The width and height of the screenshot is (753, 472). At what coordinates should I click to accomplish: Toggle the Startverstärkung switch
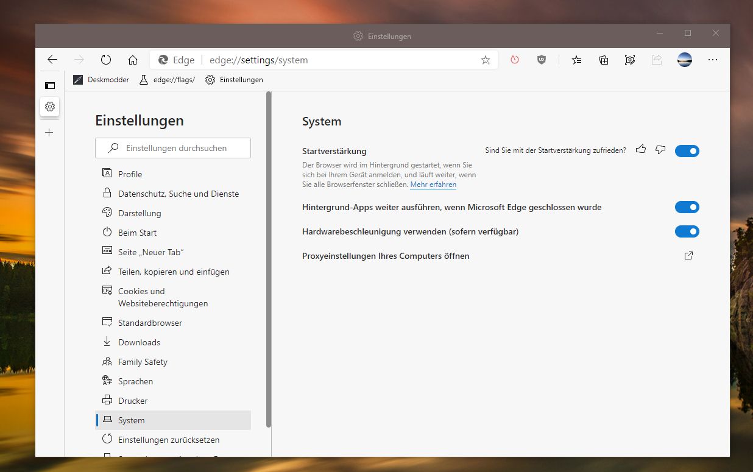(x=687, y=150)
